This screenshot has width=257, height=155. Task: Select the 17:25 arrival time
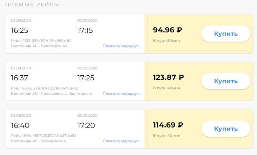[x=86, y=78]
